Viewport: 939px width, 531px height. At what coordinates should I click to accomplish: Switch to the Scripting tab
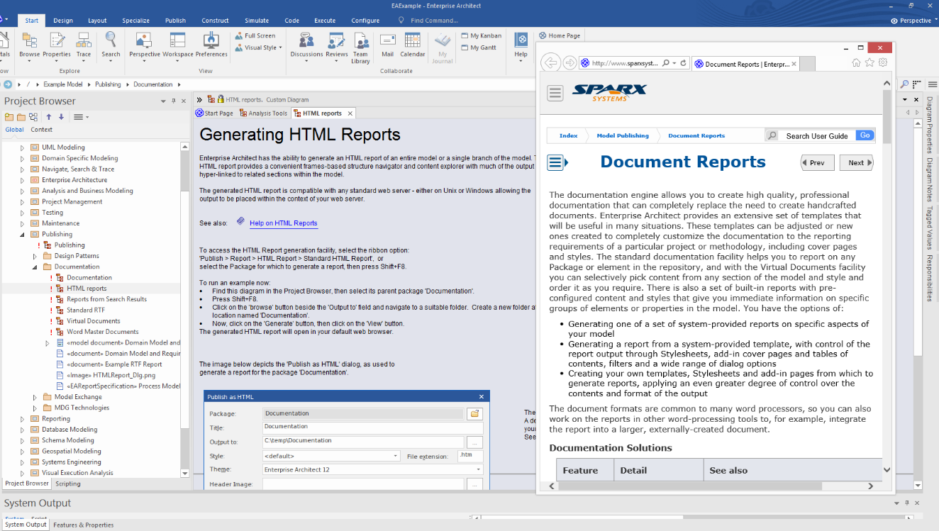pos(68,484)
